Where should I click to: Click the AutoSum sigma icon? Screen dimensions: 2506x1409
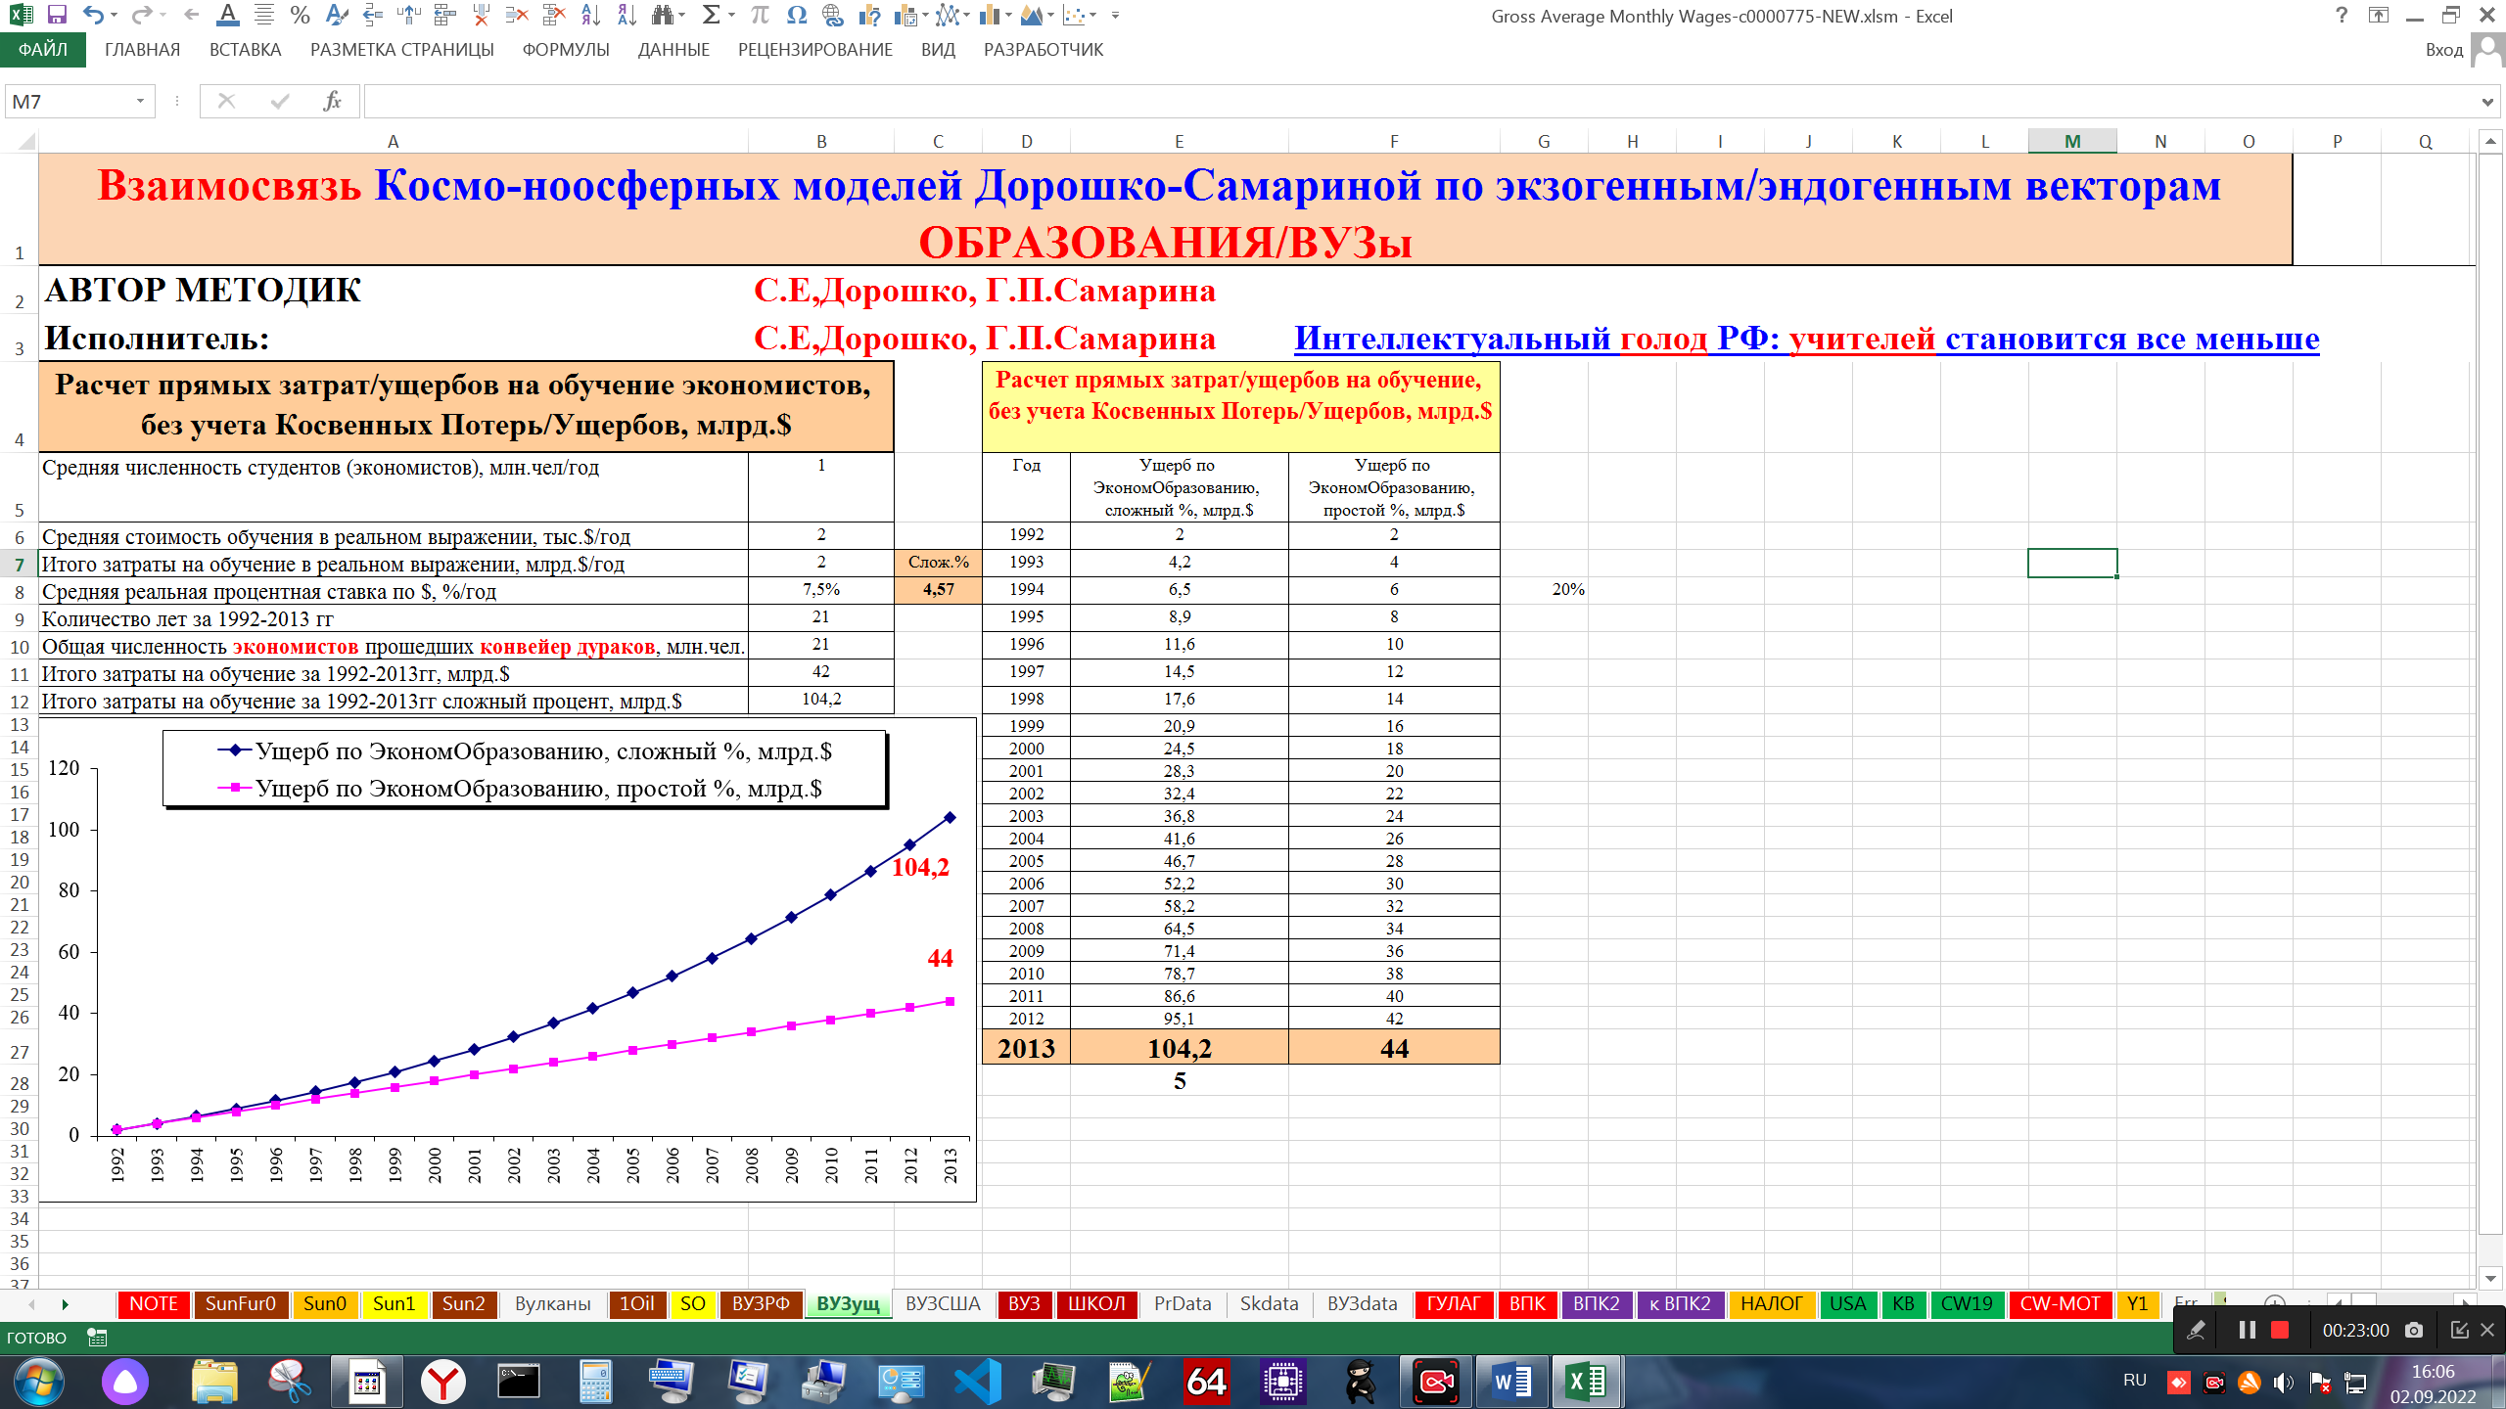[712, 15]
